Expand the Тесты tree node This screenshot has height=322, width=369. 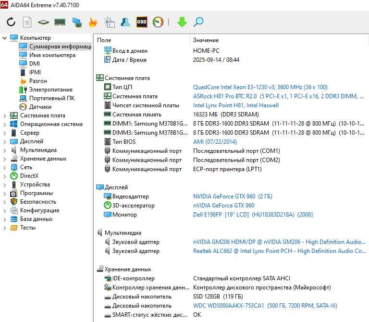(x=4, y=228)
